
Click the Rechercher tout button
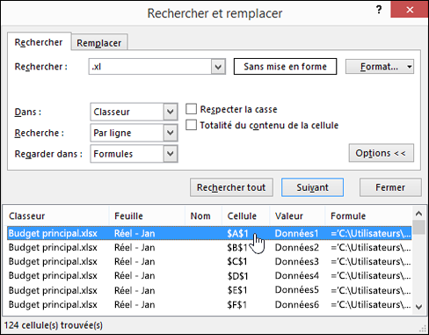tap(231, 187)
